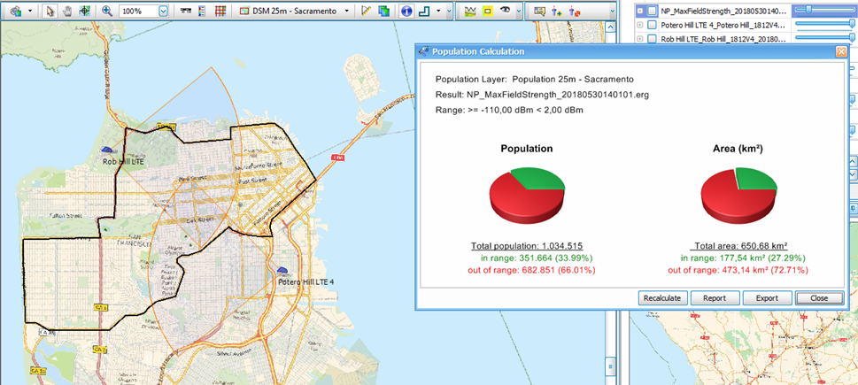Select the polygon shape drawing tool
The height and width of the screenshot is (385, 858).
point(425,11)
